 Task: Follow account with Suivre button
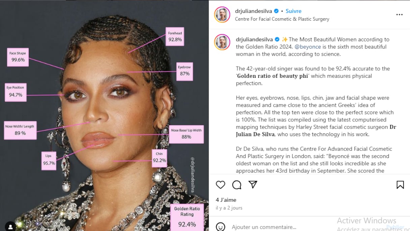pyautogui.click(x=293, y=11)
